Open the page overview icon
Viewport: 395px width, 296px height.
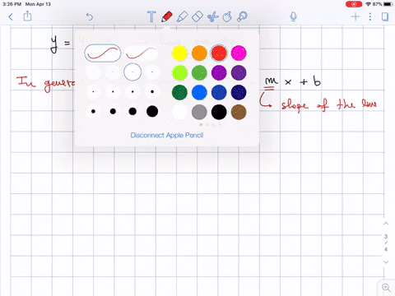click(x=385, y=16)
